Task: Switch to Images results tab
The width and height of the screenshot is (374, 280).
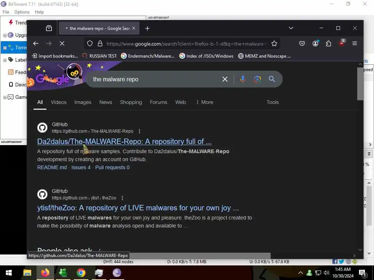Action: click(x=83, y=102)
